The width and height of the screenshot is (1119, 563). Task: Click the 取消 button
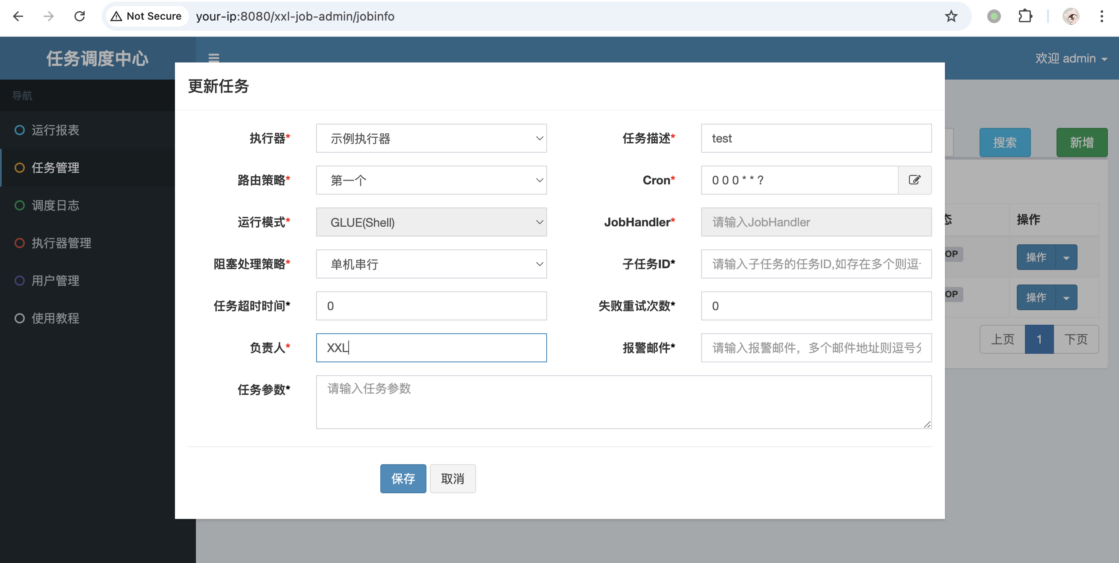pos(452,479)
